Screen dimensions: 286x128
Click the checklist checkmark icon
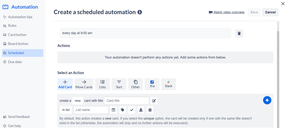pos(132,110)
